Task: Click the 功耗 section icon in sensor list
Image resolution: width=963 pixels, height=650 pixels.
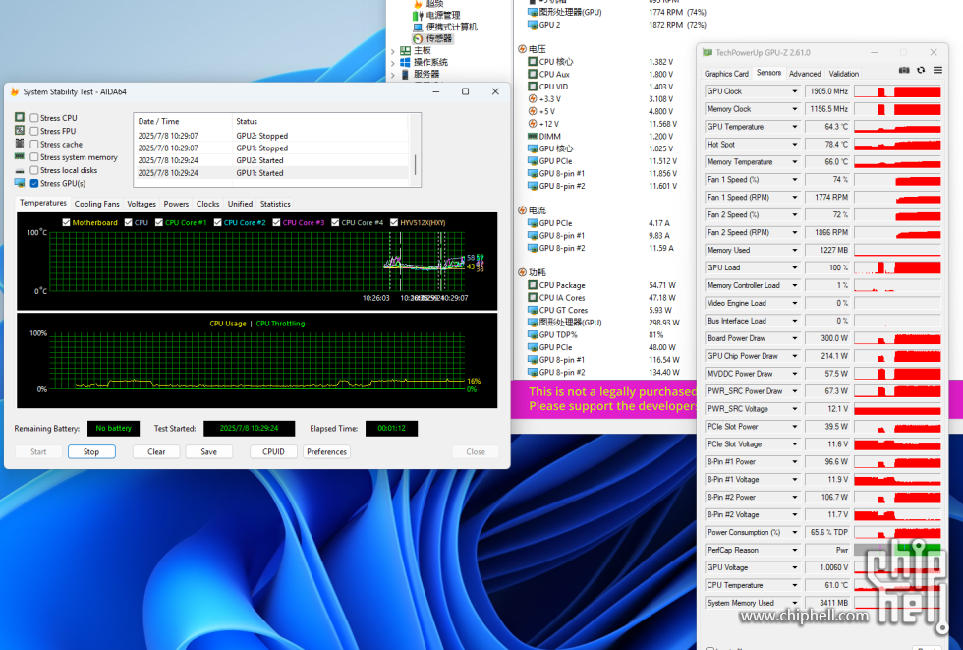Action: click(522, 272)
